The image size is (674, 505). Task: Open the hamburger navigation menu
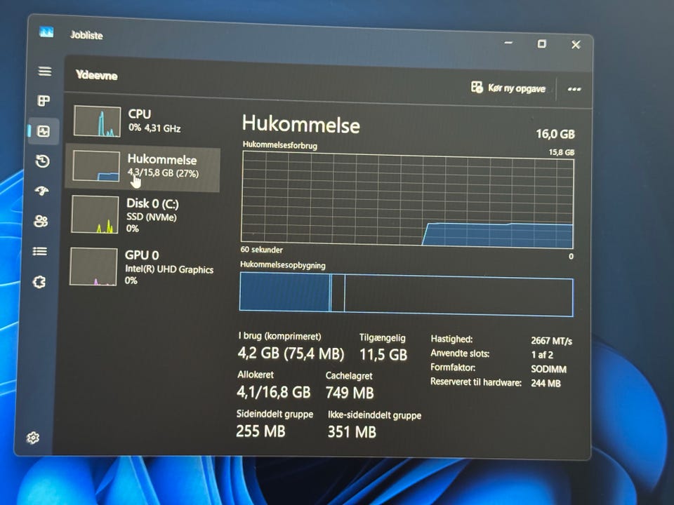coord(45,72)
